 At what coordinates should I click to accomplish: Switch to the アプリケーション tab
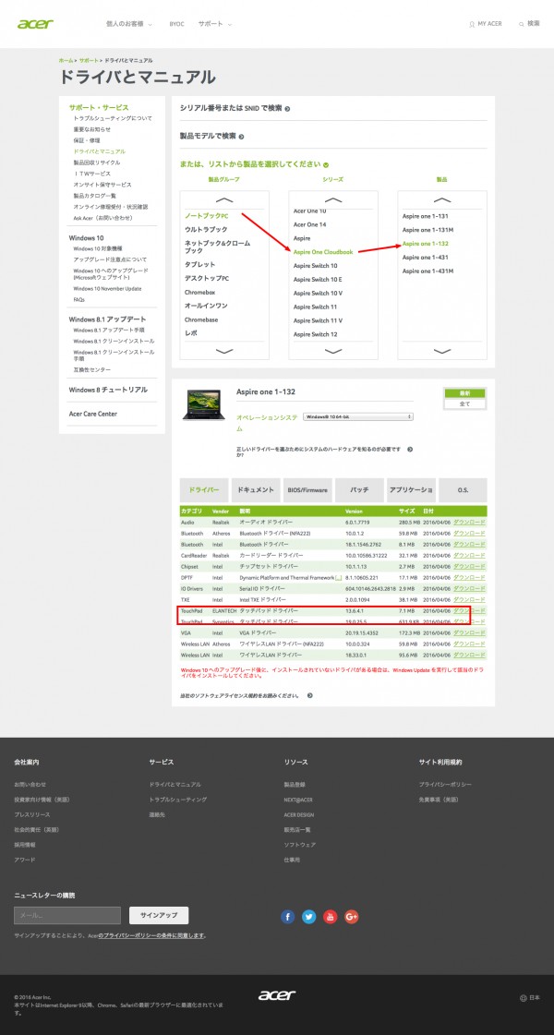pos(411,489)
